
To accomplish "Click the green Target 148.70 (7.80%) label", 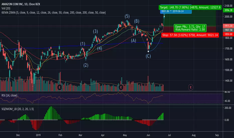I will pos(190,7).
